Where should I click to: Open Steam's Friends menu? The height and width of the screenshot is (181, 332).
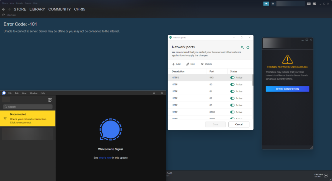(x=19, y=3)
